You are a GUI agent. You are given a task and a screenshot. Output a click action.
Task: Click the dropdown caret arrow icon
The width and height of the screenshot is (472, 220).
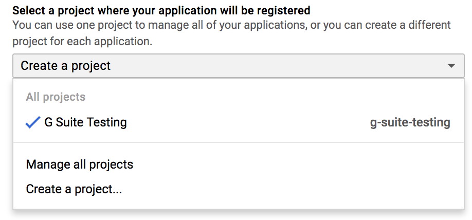[451, 66]
